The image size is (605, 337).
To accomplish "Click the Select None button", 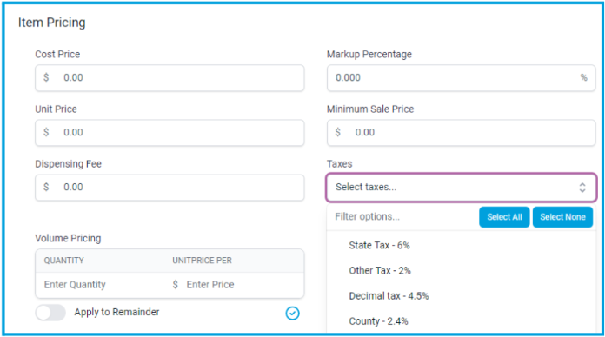I will 562,217.
